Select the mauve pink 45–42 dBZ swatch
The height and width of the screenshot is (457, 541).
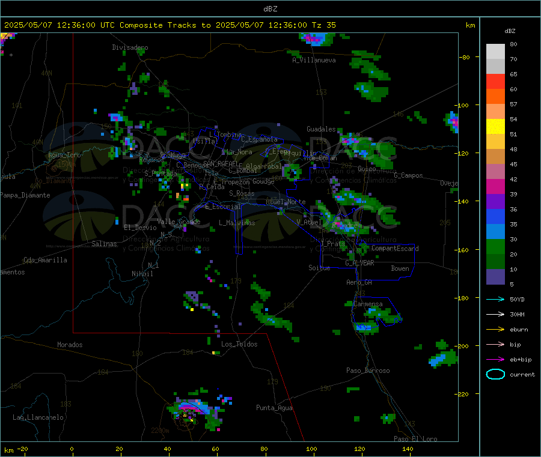click(495, 172)
